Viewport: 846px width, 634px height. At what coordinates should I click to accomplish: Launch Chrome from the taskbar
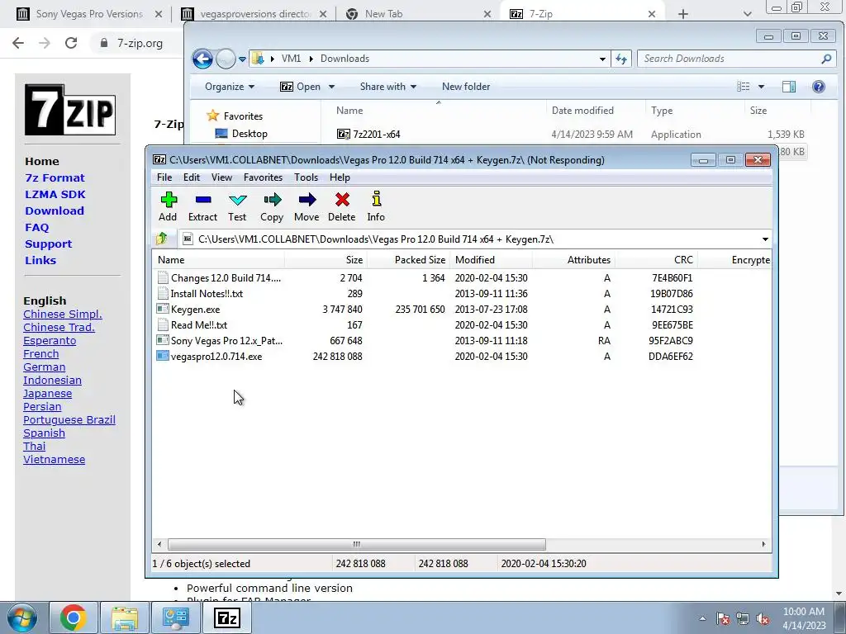[x=74, y=617]
